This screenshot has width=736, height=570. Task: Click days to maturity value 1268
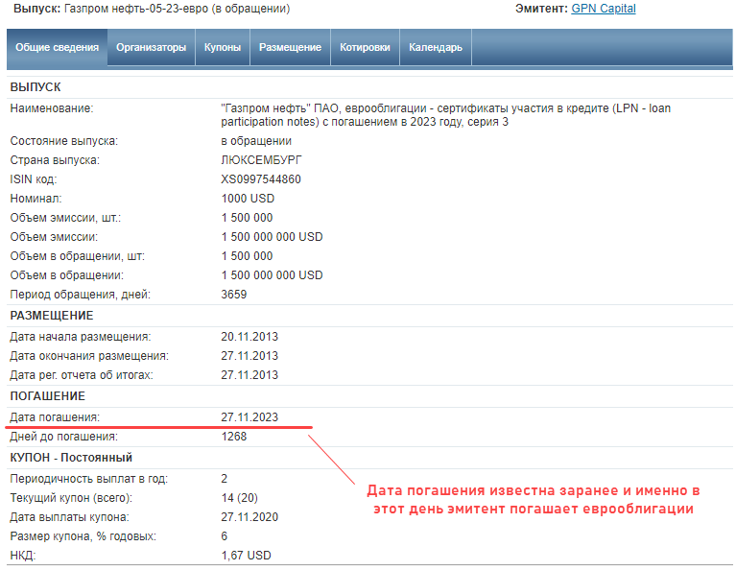(234, 437)
